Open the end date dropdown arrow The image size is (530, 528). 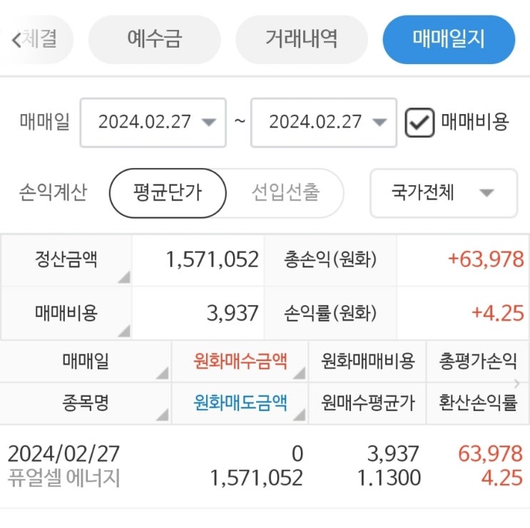pos(379,122)
